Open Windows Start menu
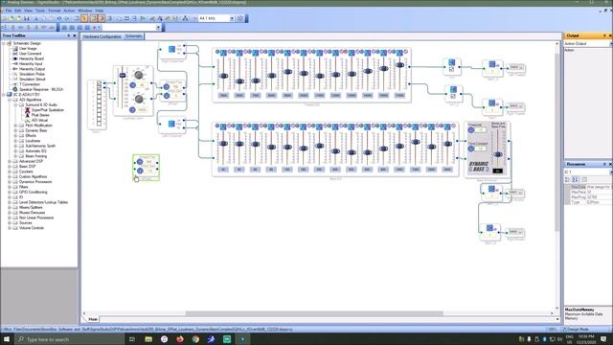This screenshot has height=345, width=613. coord(7,339)
